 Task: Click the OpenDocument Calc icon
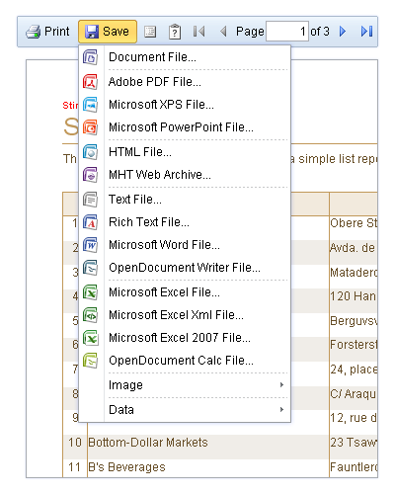click(90, 361)
